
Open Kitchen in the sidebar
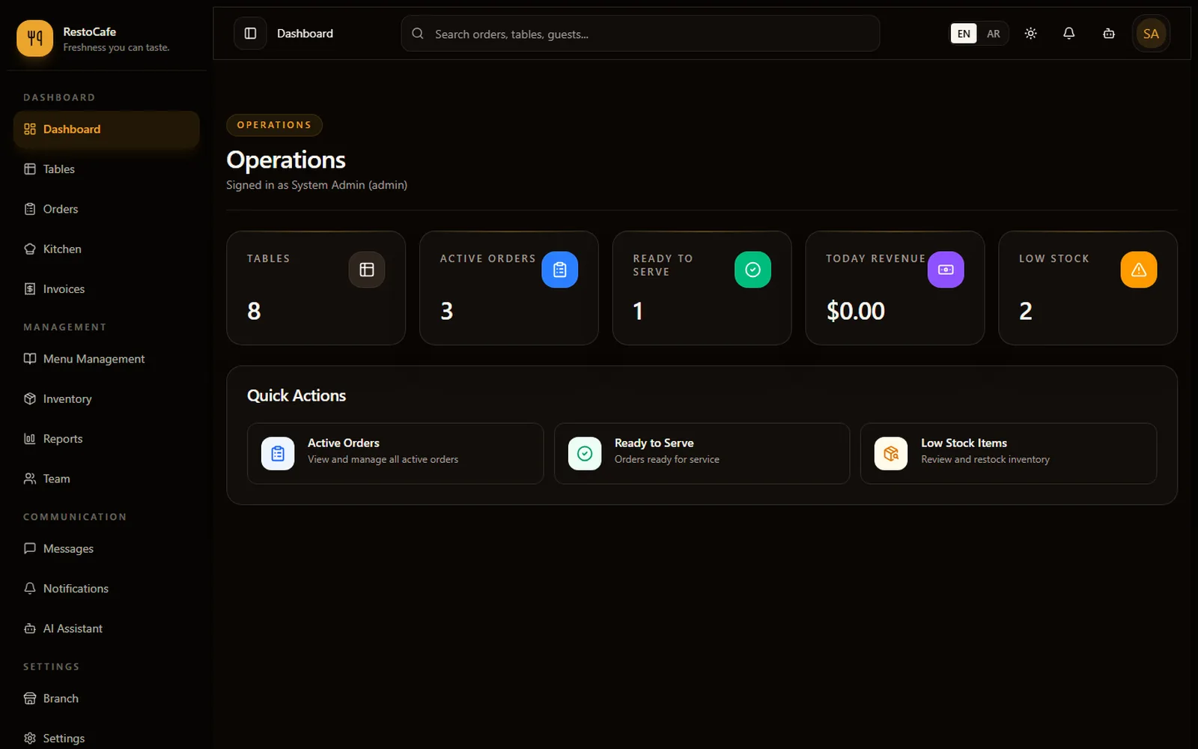click(x=106, y=249)
